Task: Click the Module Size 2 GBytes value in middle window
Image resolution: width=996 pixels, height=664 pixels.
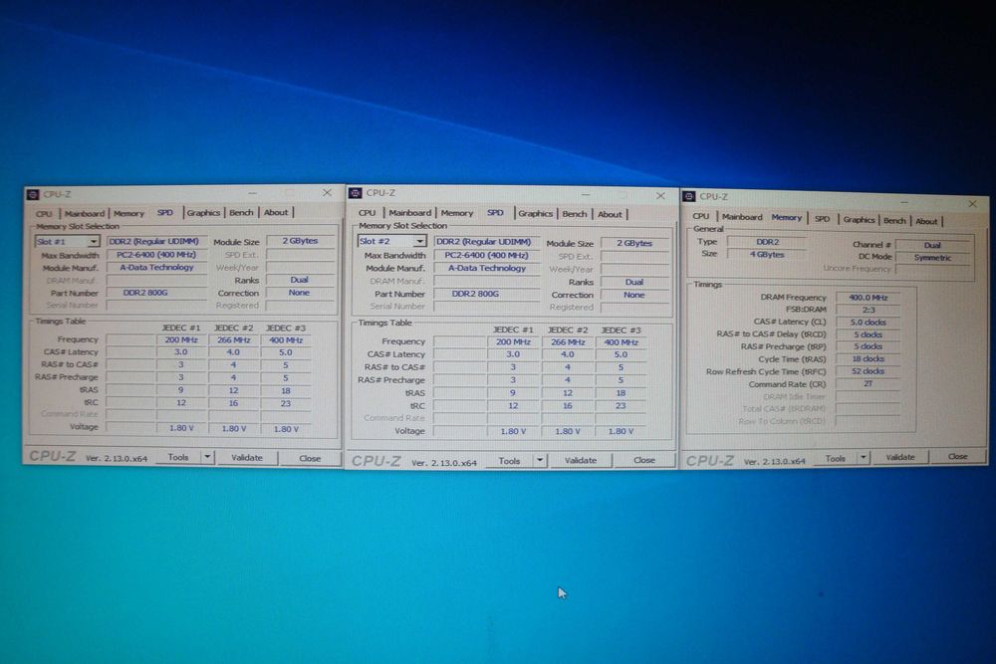Action: (x=634, y=243)
